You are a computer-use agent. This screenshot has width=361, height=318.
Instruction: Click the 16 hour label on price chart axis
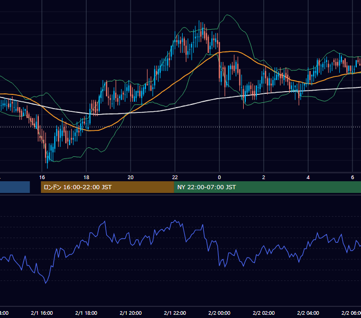[x=42, y=177]
